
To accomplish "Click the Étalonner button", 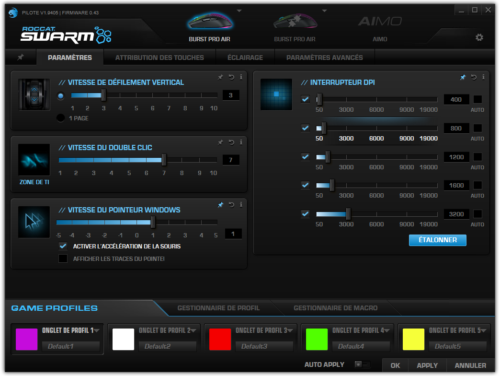I will click(438, 240).
